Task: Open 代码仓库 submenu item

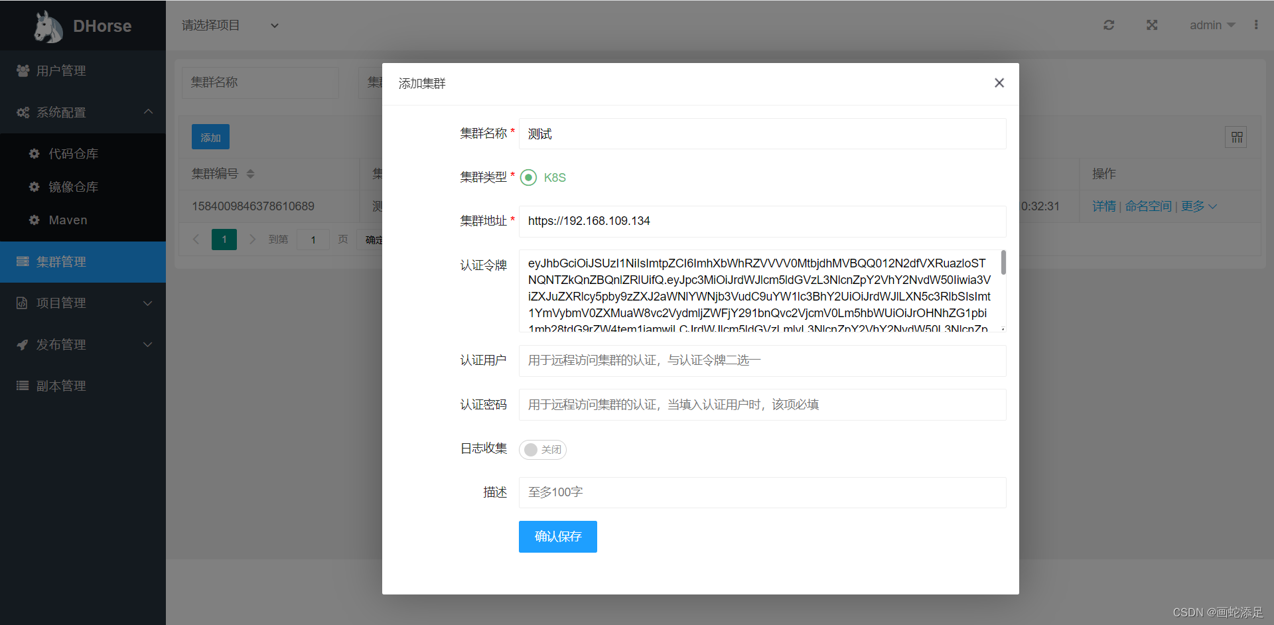Action: tap(83, 154)
